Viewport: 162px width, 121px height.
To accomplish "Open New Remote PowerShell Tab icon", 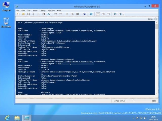I will [x=84, y=14].
